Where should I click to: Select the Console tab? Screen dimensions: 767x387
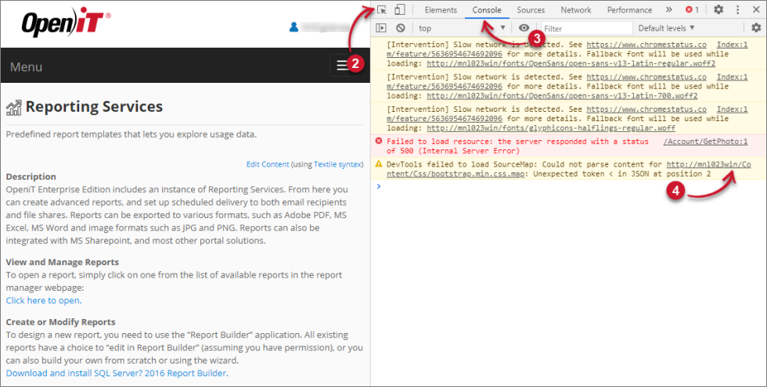[x=487, y=9]
